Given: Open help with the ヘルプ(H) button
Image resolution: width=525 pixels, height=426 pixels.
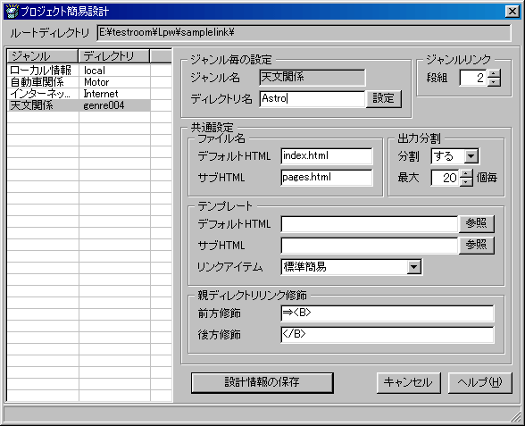Looking at the screenshot, I should pyautogui.click(x=479, y=382).
